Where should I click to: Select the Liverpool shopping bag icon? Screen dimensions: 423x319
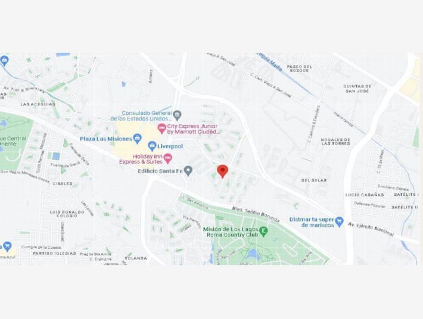[x=152, y=146]
